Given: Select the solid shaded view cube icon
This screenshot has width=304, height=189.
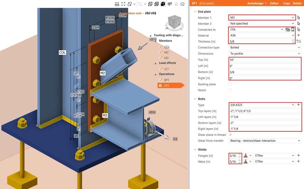Looking at the screenshot, I should 163,4.
